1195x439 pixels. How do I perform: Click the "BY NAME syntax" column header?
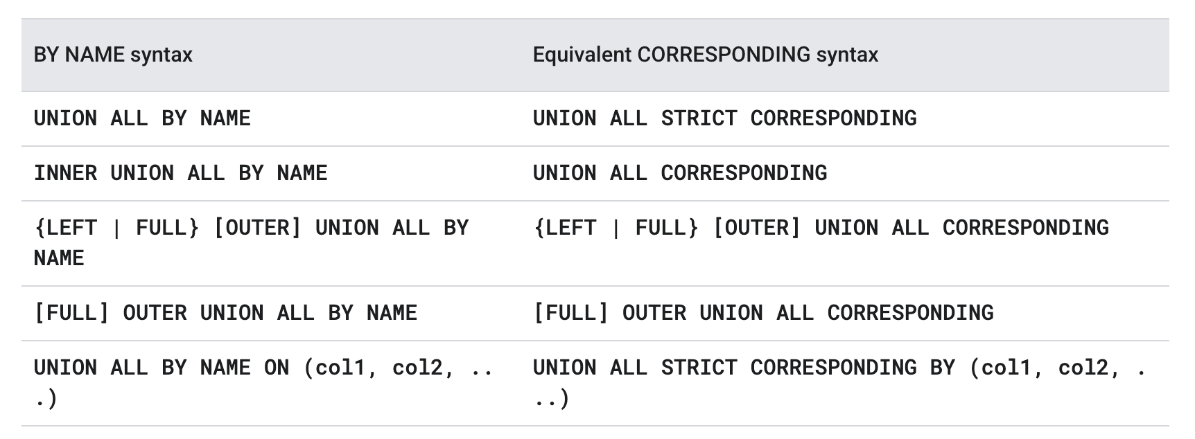[x=113, y=55]
